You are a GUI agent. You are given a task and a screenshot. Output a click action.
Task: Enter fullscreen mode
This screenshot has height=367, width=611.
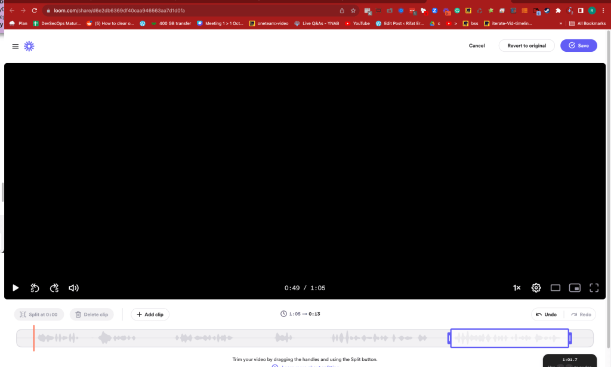(594, 288)
